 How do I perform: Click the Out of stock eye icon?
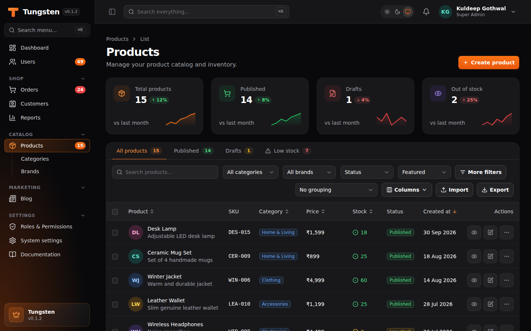[x=438, y=93]
